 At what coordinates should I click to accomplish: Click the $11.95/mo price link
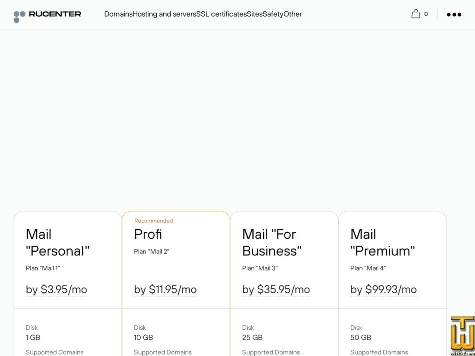[165, 289]
